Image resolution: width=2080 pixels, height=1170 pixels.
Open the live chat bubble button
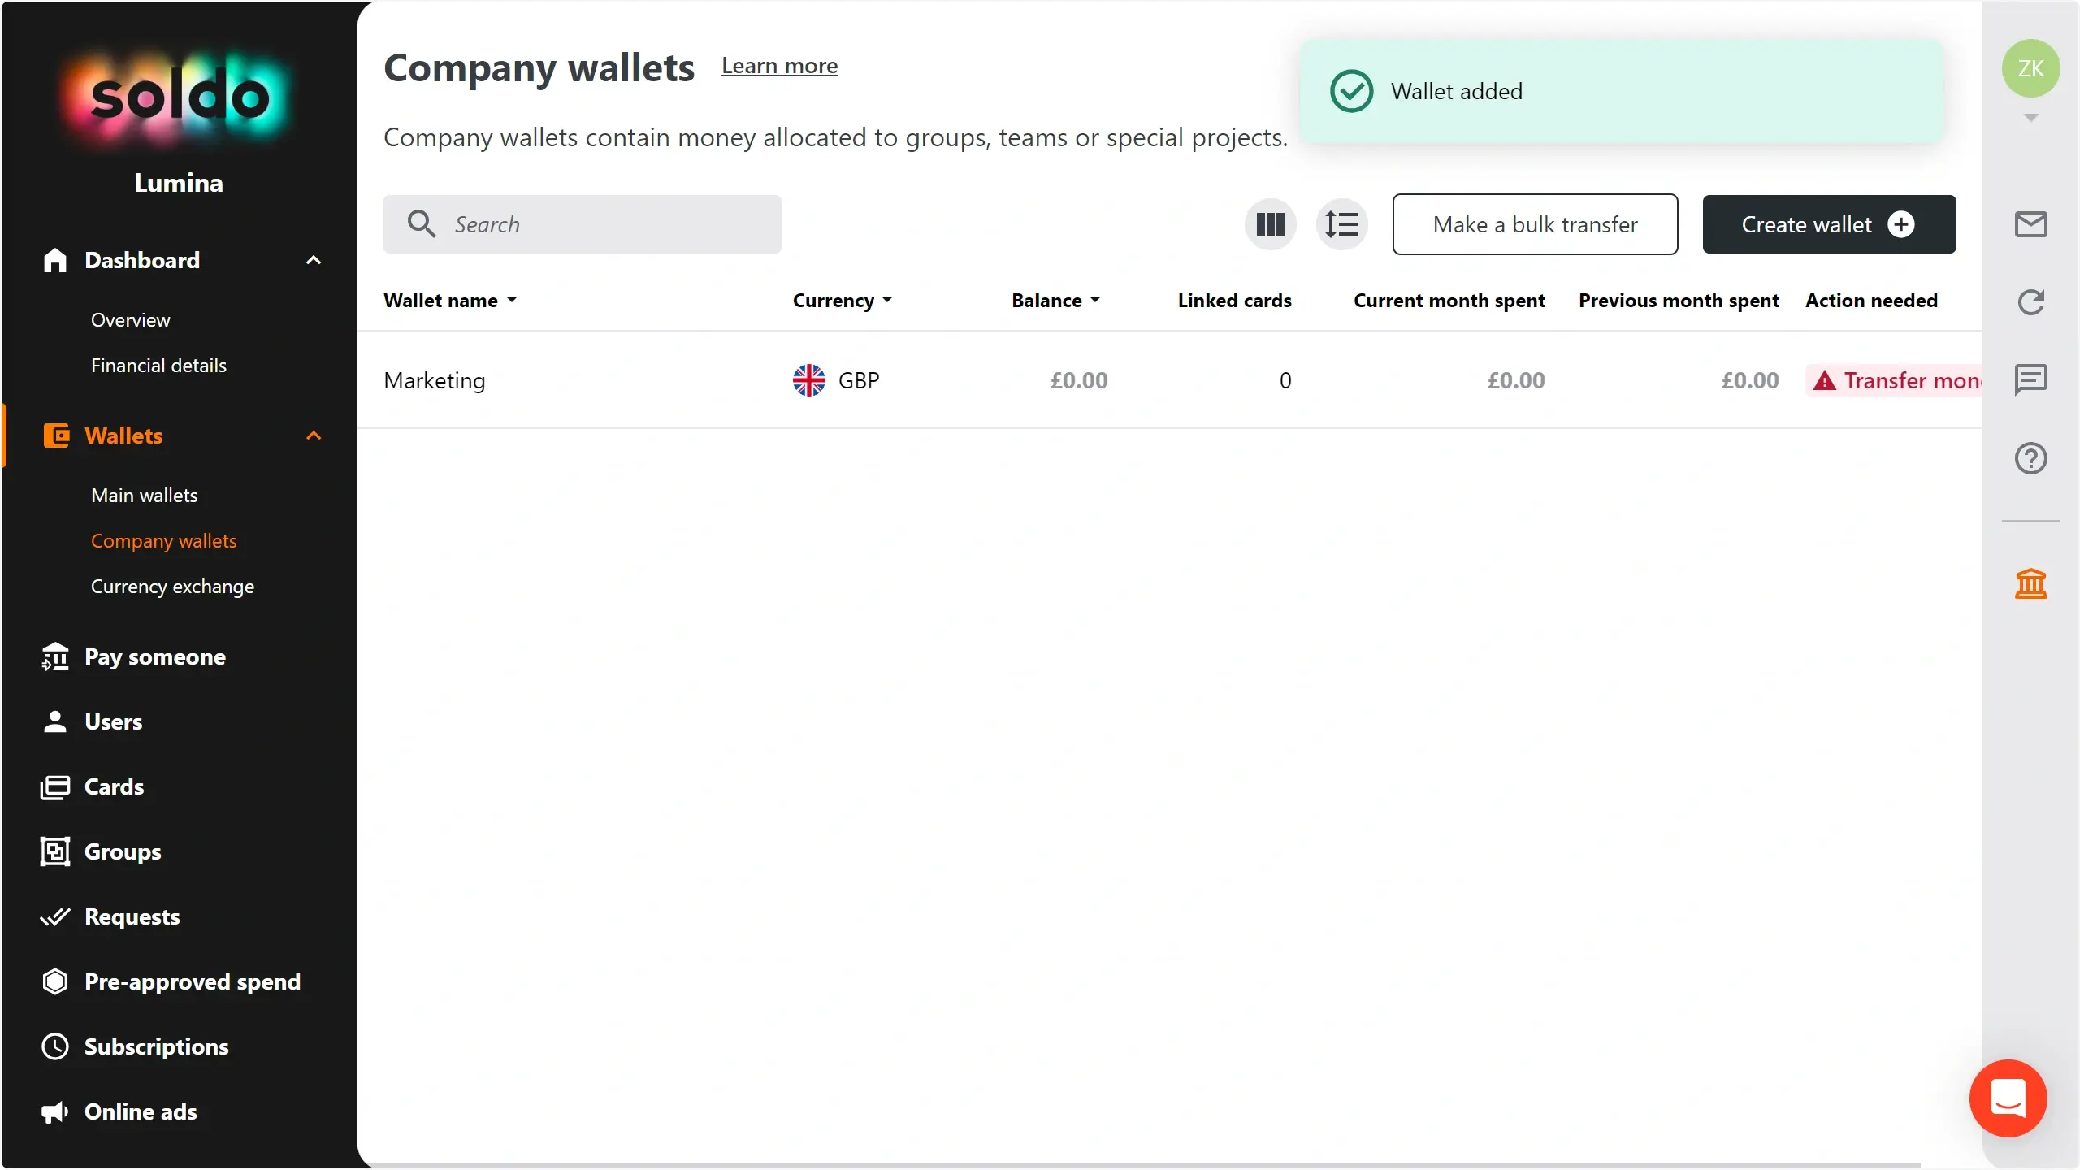point(2008,1098)
